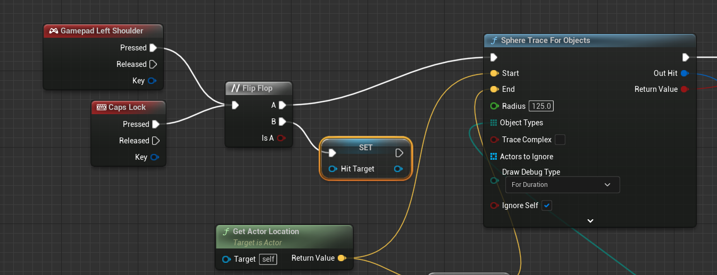
Task: Click the Caps Lock Released exec pin
Action: pyautogui.click(x=156, y=141)
